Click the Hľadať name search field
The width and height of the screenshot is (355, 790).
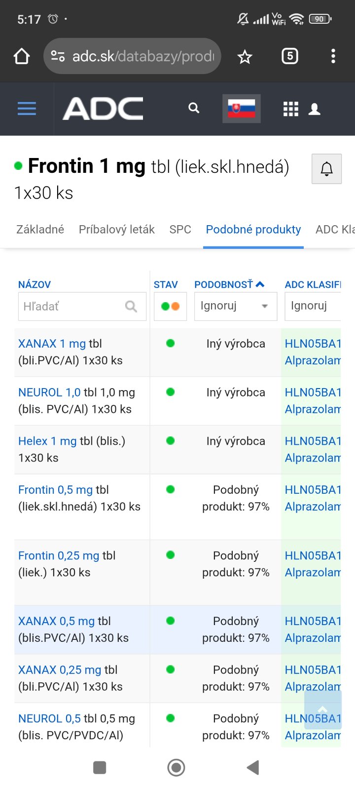point(74,307)
